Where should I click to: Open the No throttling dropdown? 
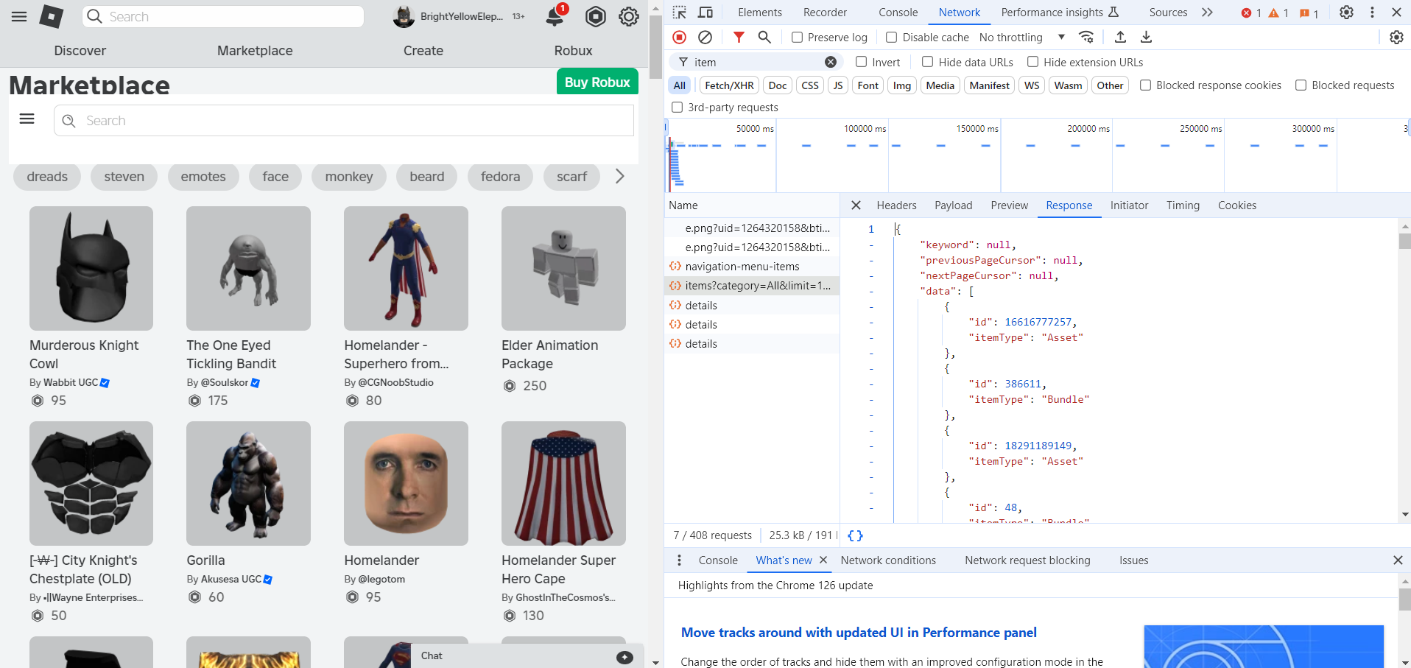click(x=1021, y=38)
